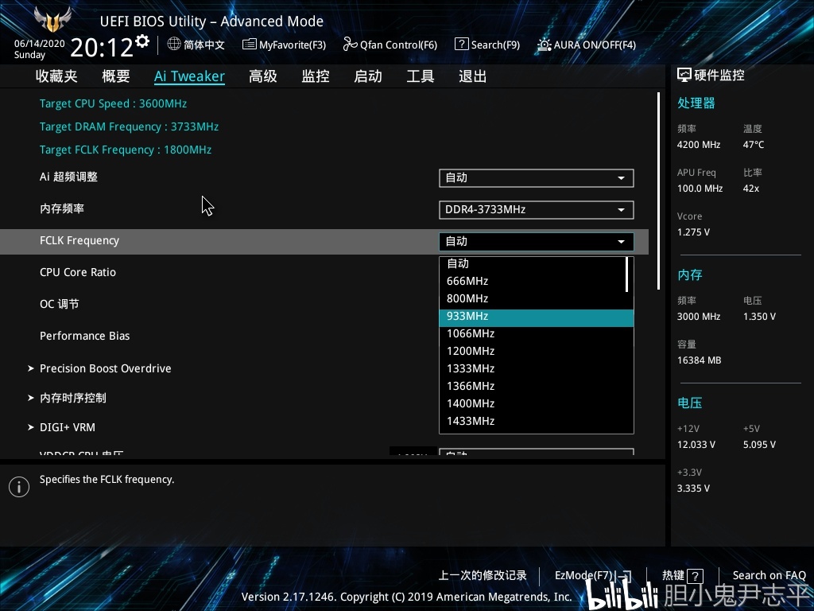Screen dimensions: 814x611
Task: Open the 监控 tab
Action: (316, 76)
